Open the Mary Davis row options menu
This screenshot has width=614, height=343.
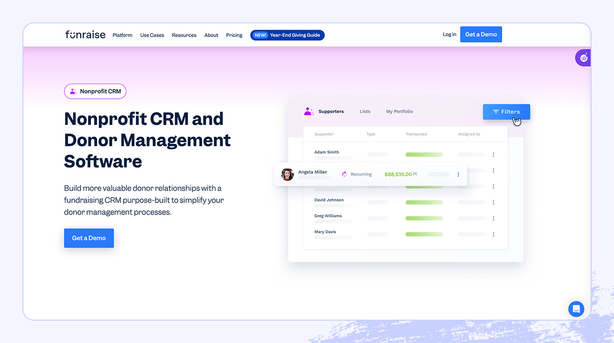pyautogui.click(x=493, y=234)
